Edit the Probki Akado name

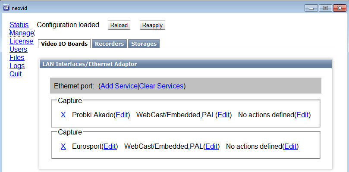coord(122,115)
